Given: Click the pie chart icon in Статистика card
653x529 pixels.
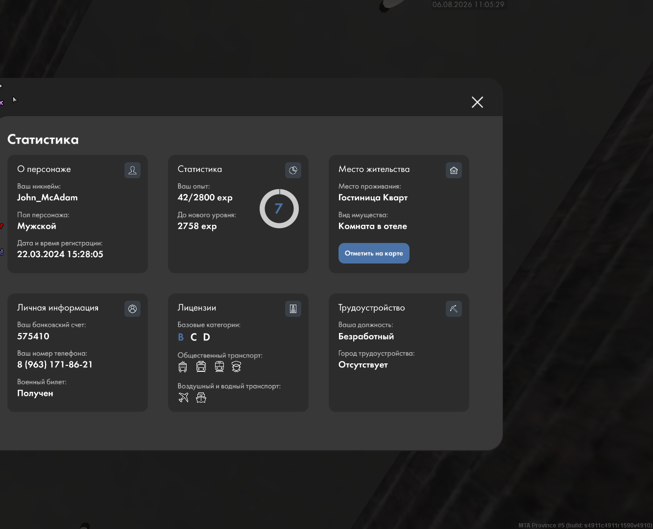Looking at the screenshot, I should coord(293,170).
